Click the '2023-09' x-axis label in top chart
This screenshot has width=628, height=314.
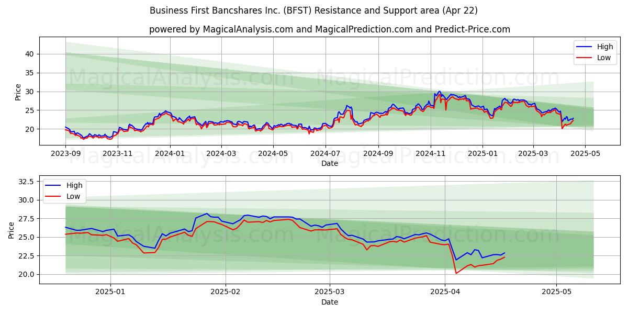pos(65,154)
